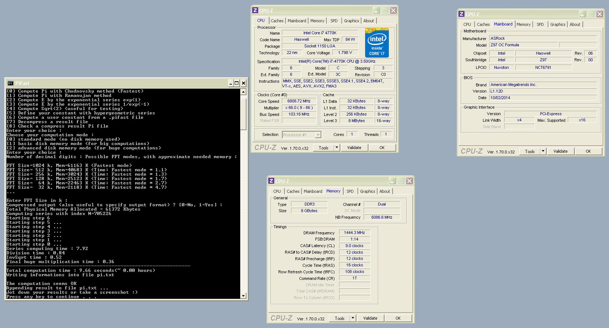
Task: Switch to Caches tab in Intel processor window
Action: click(x=277, y=21)
